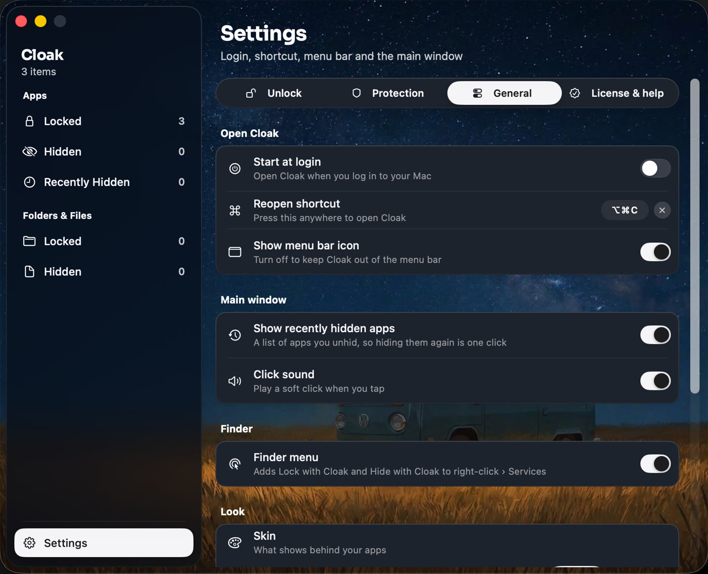The width and height of the screenshot is (708, 574).
Task: Click the folder icon beside Folders Locked
Action: pos(29,241)
